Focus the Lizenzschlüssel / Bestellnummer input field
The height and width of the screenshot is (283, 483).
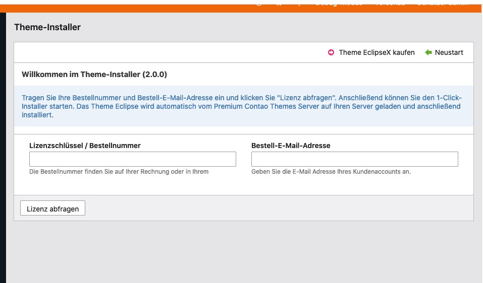point(133,159)
